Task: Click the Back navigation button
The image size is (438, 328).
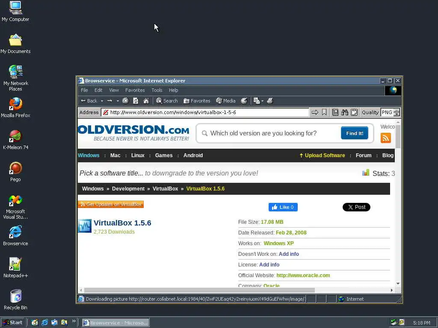Action: (x=89, y=101)
